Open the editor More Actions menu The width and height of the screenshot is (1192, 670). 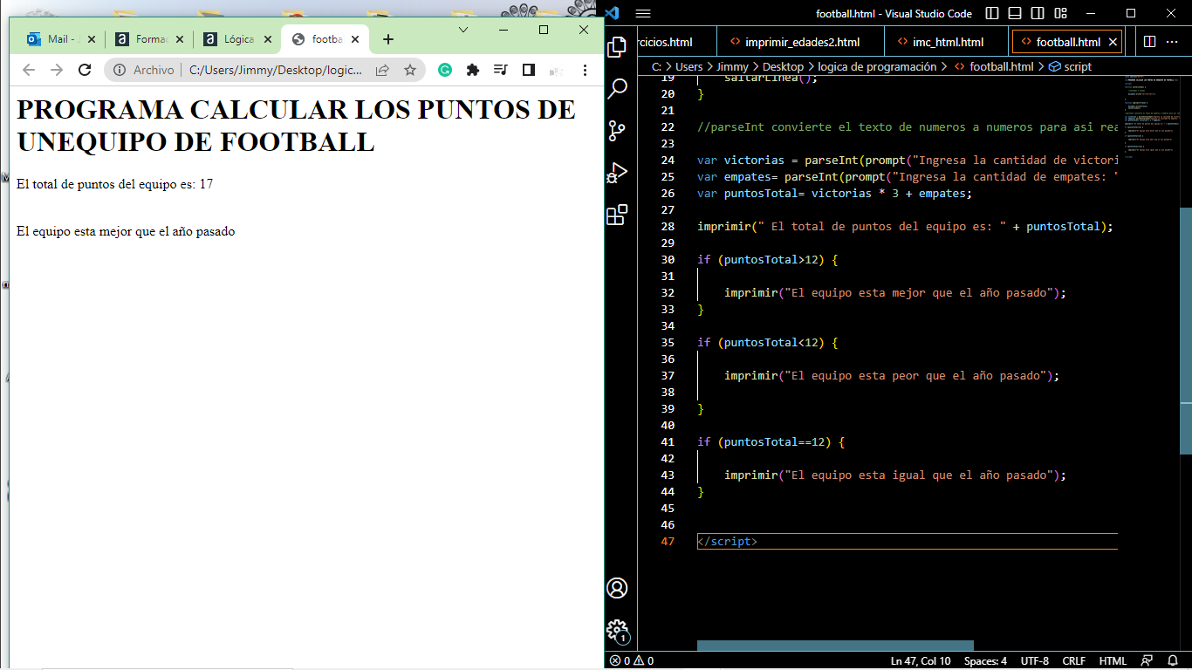pos(1174,42)
